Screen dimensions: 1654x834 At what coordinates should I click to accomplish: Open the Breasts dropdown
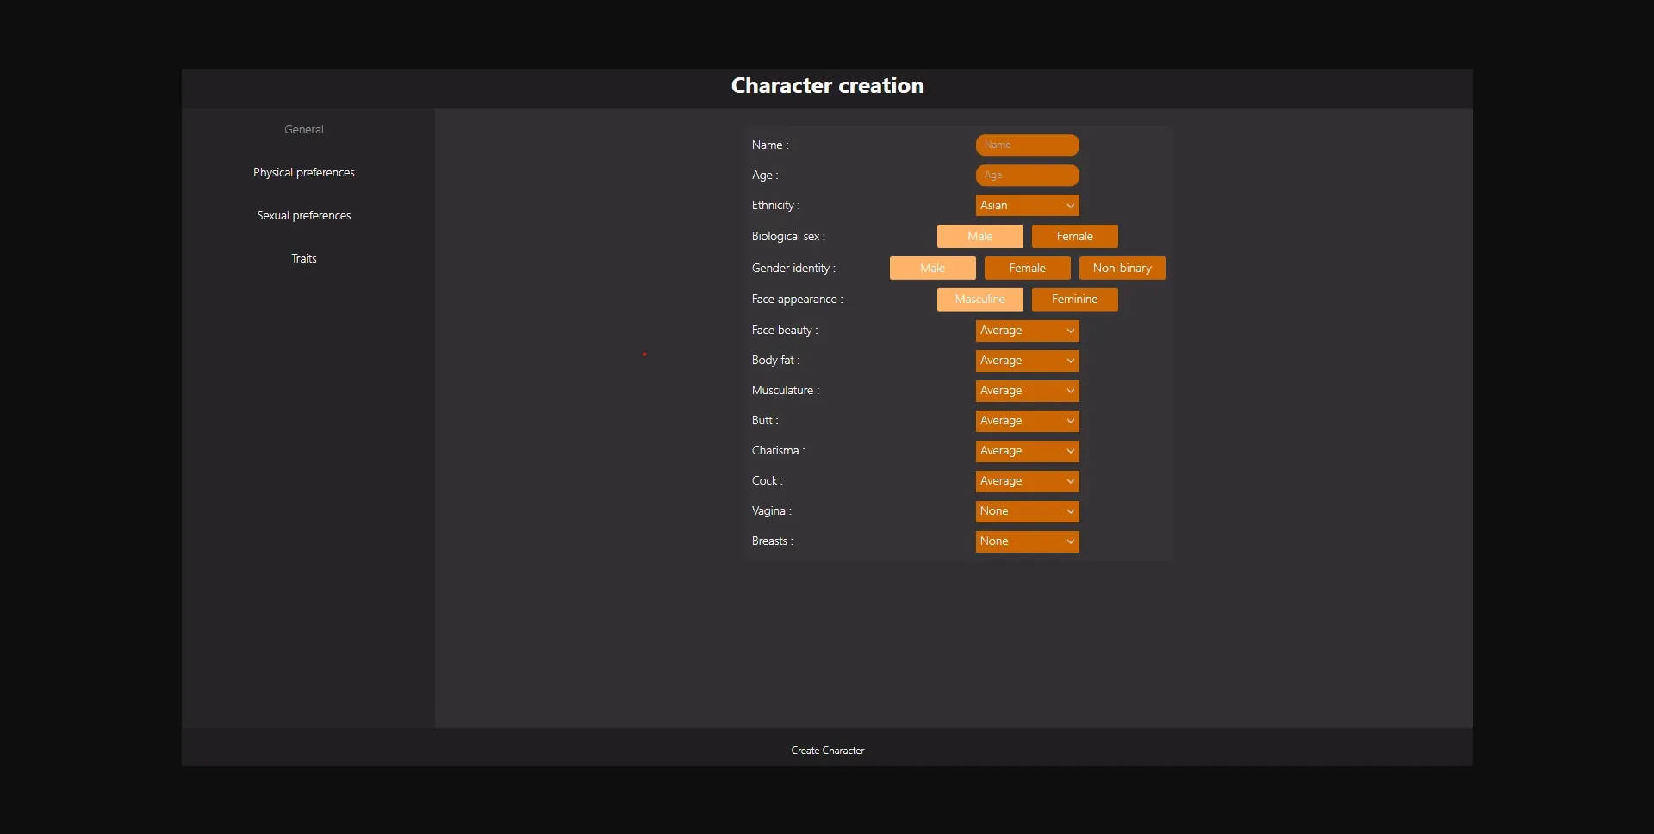[1027, 541]
